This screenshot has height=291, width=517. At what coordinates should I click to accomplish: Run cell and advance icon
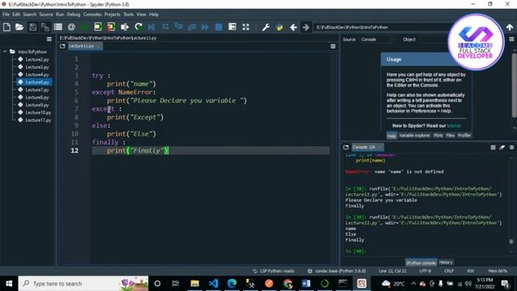111,27
